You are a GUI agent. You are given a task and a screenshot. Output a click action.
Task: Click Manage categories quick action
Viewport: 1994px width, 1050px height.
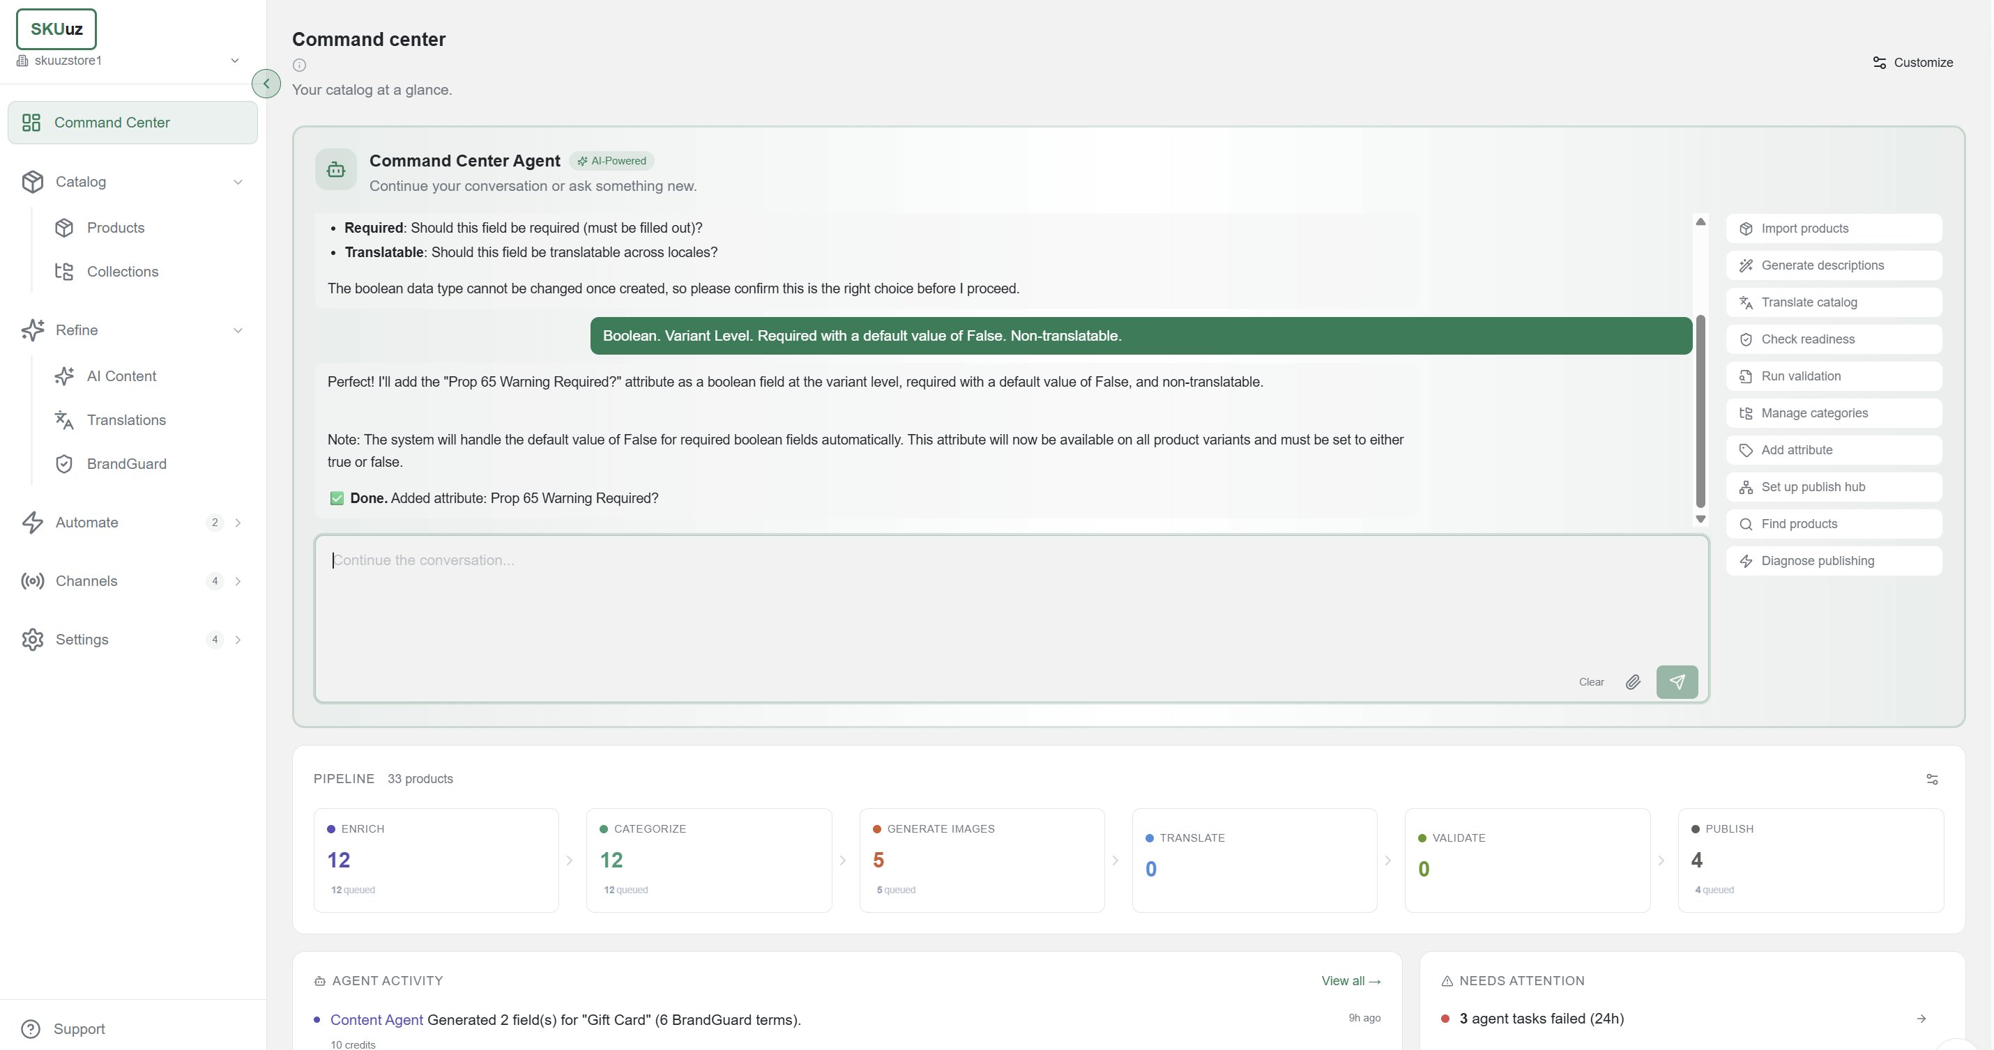click(x=1833, y=413)
